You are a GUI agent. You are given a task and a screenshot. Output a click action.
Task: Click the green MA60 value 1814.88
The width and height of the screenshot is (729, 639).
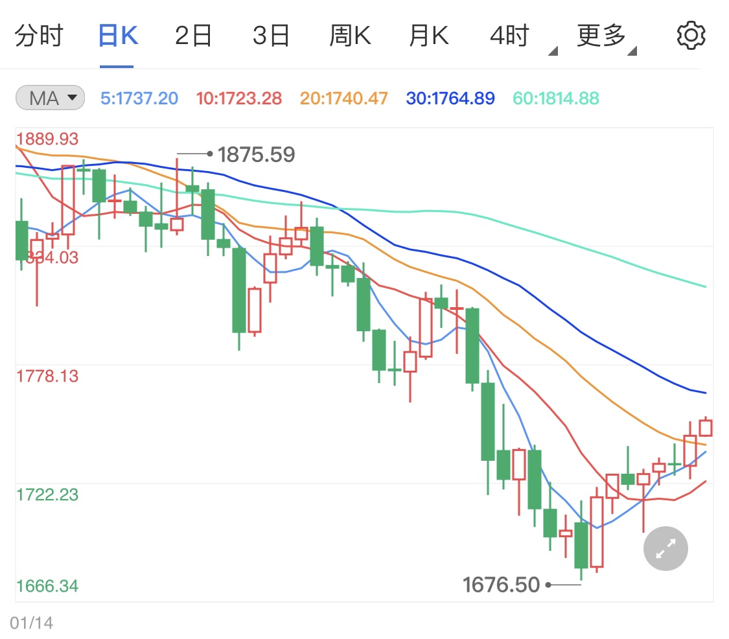point(555,97)
